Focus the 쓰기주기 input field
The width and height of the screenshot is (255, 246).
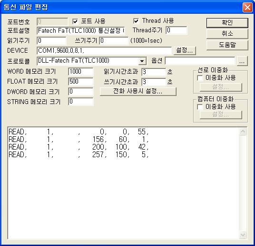(114, 40)
